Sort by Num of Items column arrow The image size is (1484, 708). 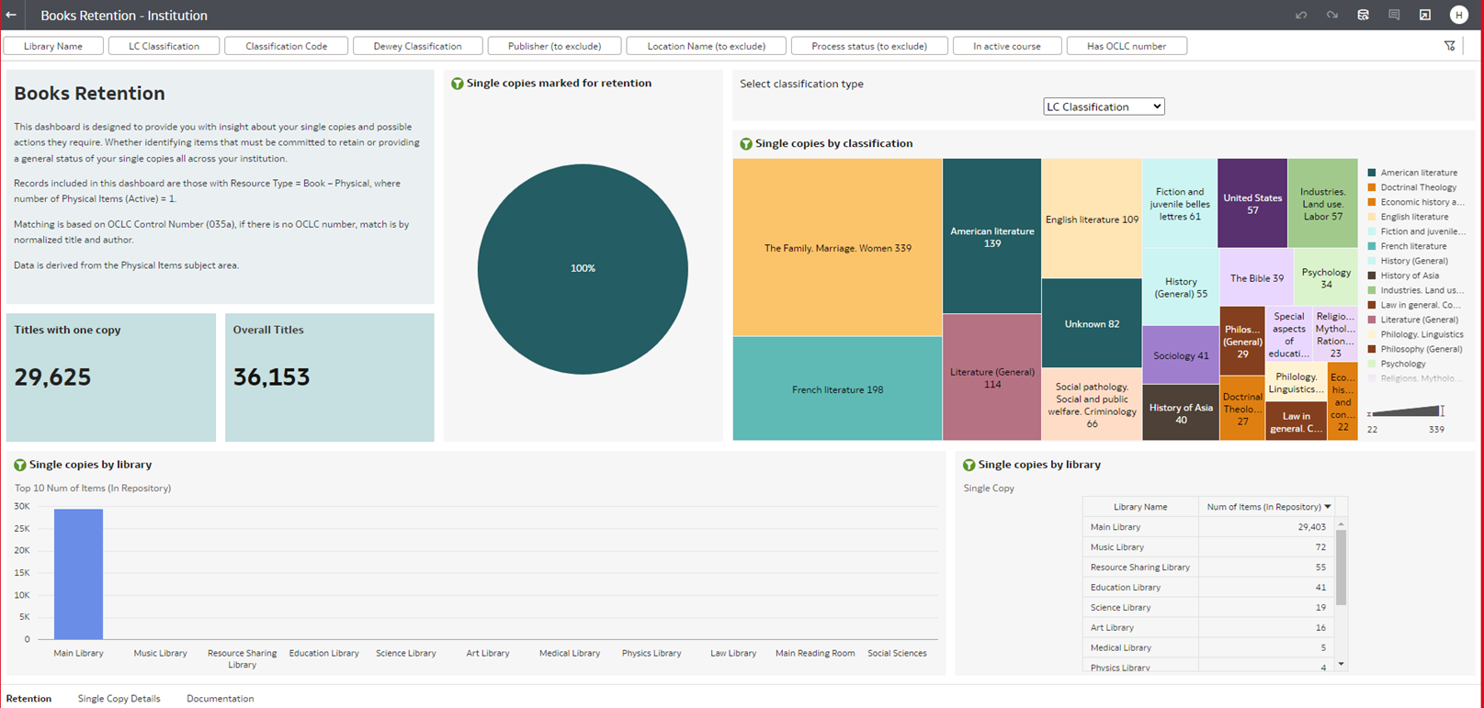[x=1328, y=507]
